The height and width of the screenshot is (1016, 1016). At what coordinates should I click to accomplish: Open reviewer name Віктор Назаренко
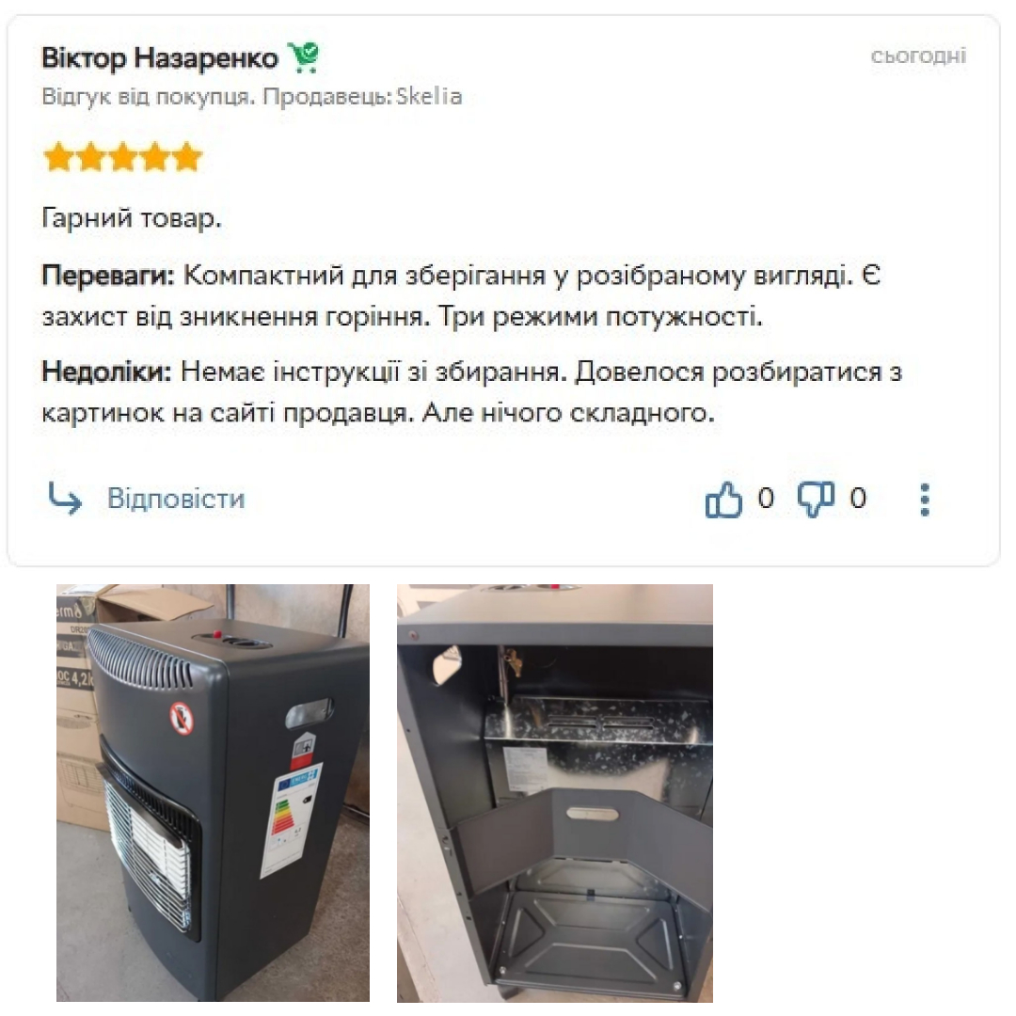tap(160, 57)
